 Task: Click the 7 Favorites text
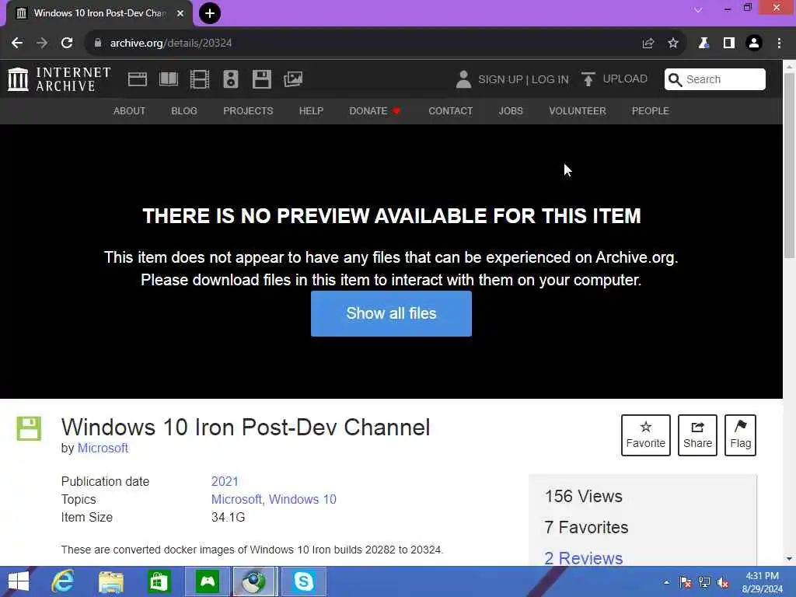(x=586, y=528)
